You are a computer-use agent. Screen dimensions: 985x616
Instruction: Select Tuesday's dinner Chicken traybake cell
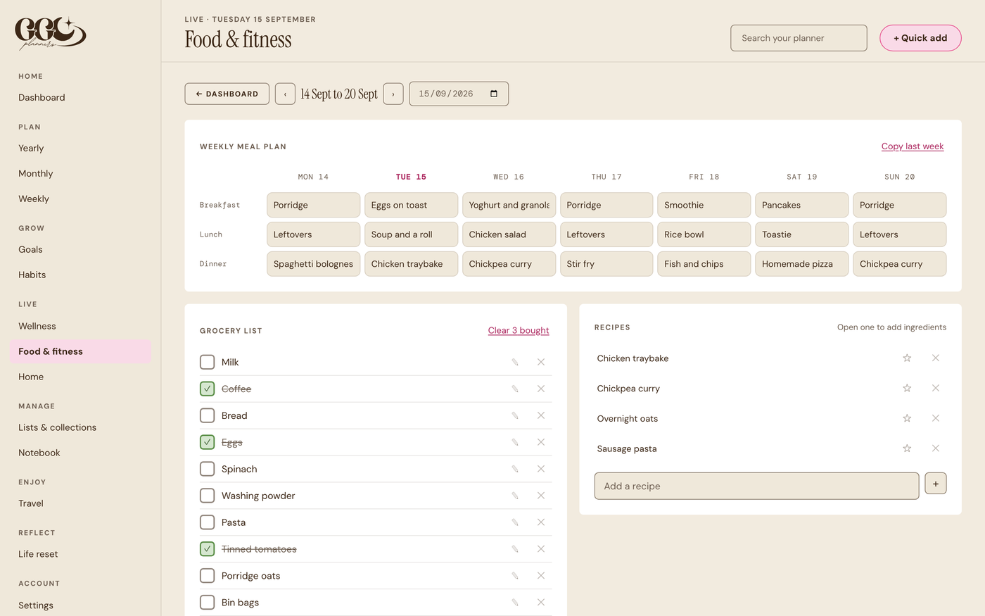411,264
